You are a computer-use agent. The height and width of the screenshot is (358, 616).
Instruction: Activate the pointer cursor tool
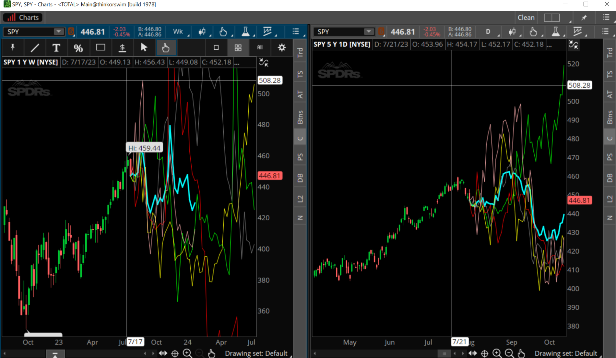tap(144, 48)
